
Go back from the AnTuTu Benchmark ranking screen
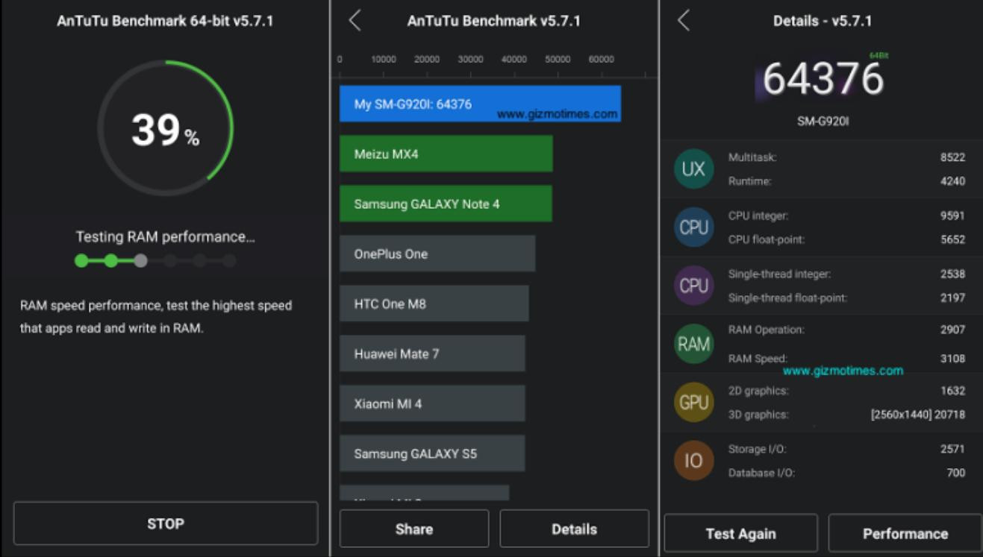[x=355, y=21]
